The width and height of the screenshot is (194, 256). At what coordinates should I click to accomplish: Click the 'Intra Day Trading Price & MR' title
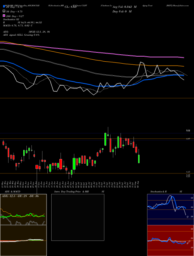(x=71, y=192)
